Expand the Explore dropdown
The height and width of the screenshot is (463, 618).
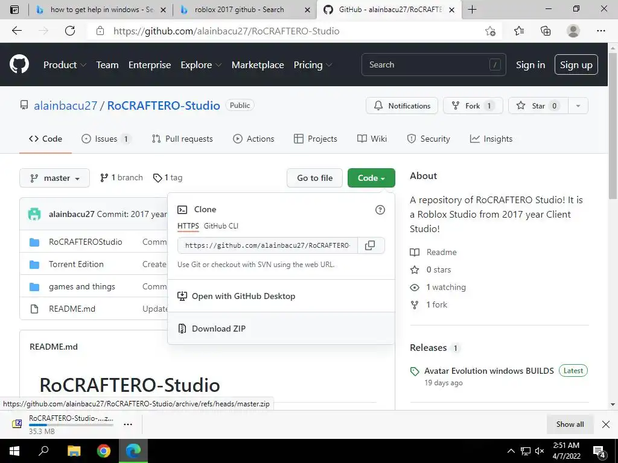click(x=201, y=65)
